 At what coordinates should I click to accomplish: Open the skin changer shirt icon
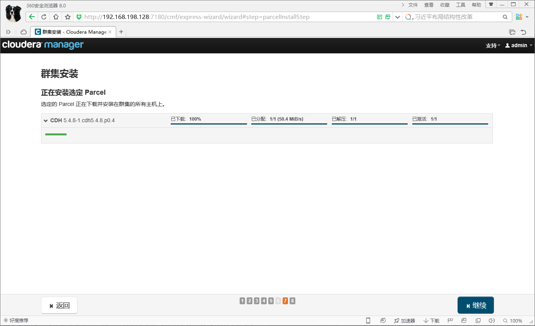tap(491, 4)
